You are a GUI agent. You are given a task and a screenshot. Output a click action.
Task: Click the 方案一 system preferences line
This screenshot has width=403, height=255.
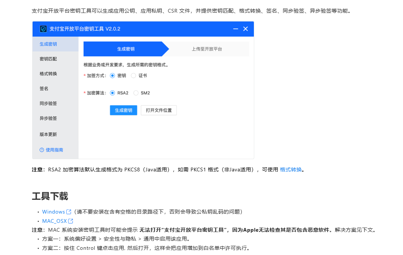(x=117, y=239)
